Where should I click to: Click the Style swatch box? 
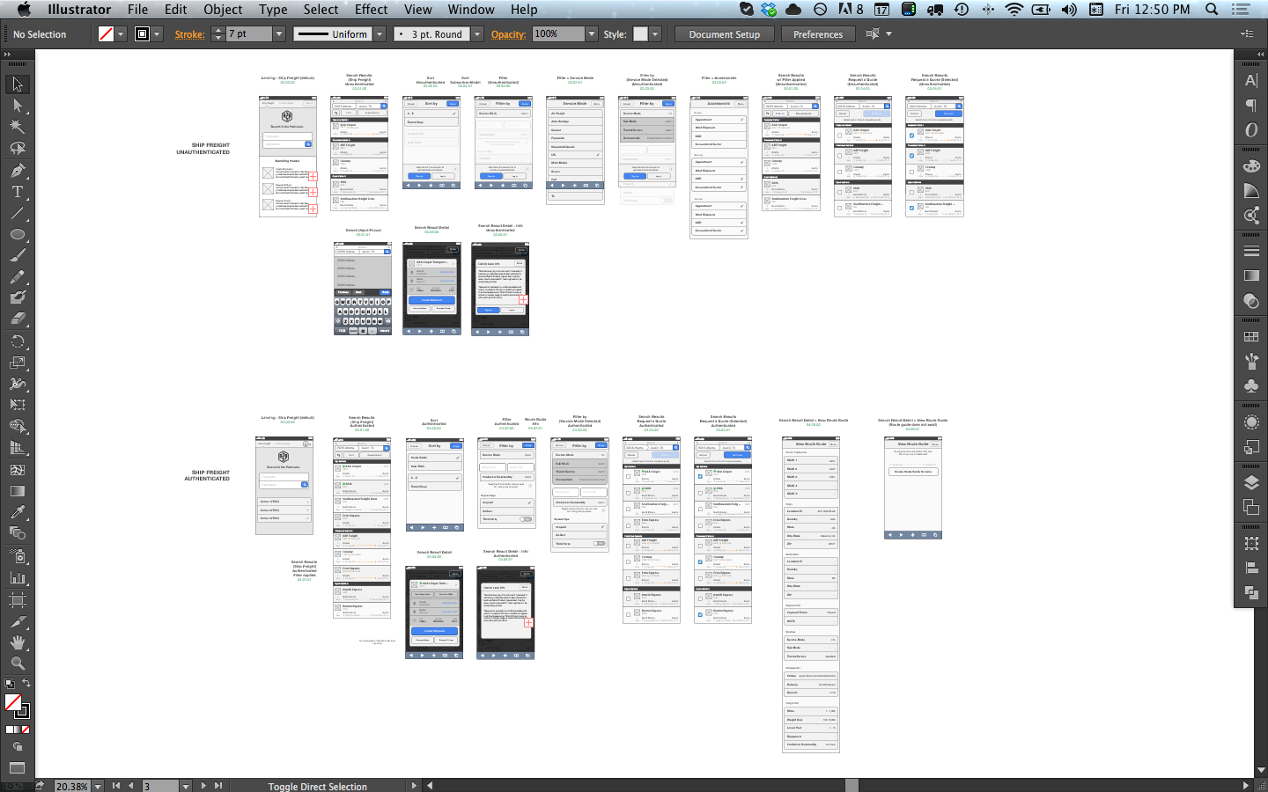click(640, 34)
